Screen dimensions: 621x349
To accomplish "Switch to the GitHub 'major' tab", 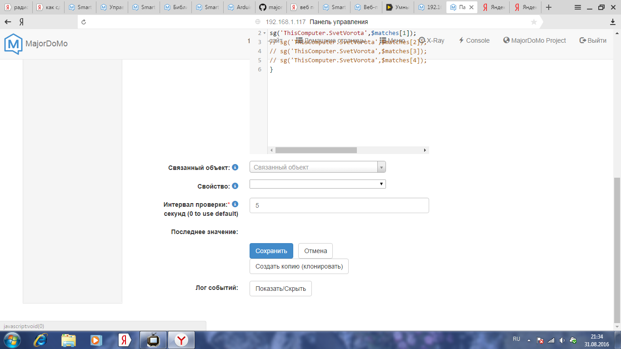I will point(270,7).
